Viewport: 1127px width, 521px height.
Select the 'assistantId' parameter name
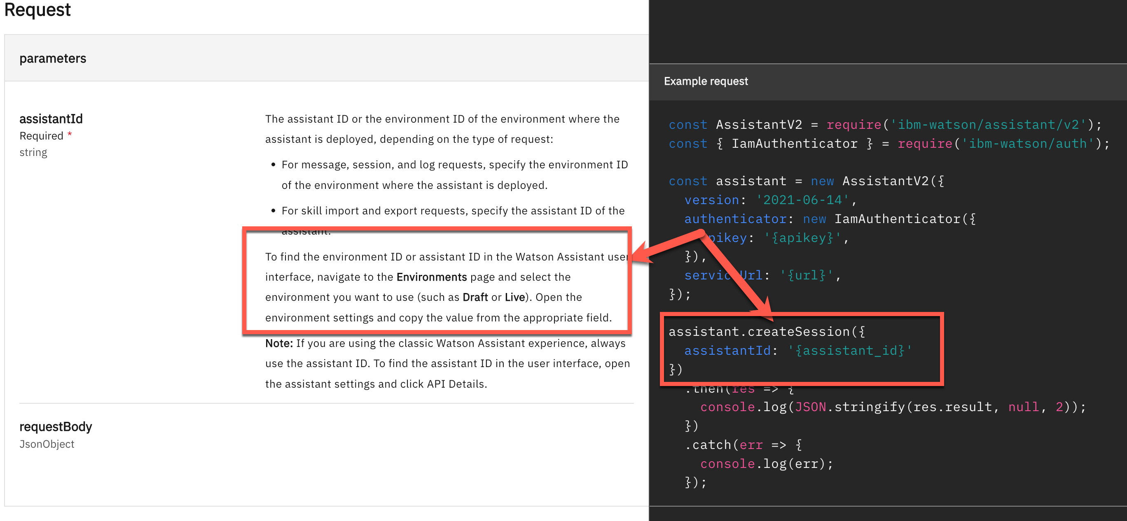(51, 119)
